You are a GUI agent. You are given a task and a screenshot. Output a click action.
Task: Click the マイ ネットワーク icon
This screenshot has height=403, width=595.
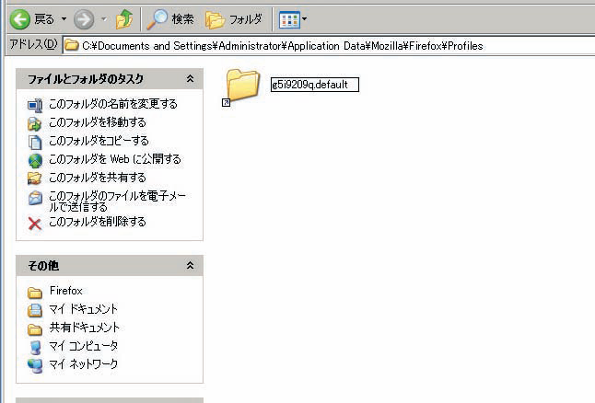pos(35,366)
